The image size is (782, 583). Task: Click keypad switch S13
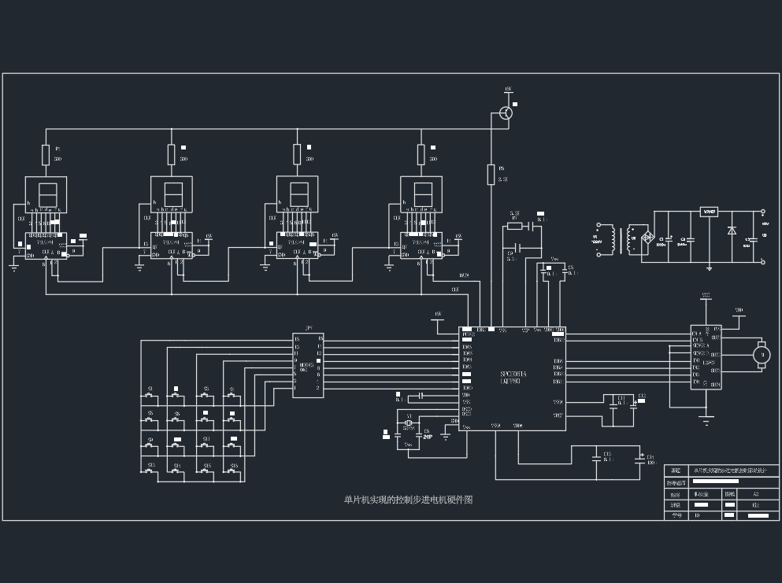150,471
